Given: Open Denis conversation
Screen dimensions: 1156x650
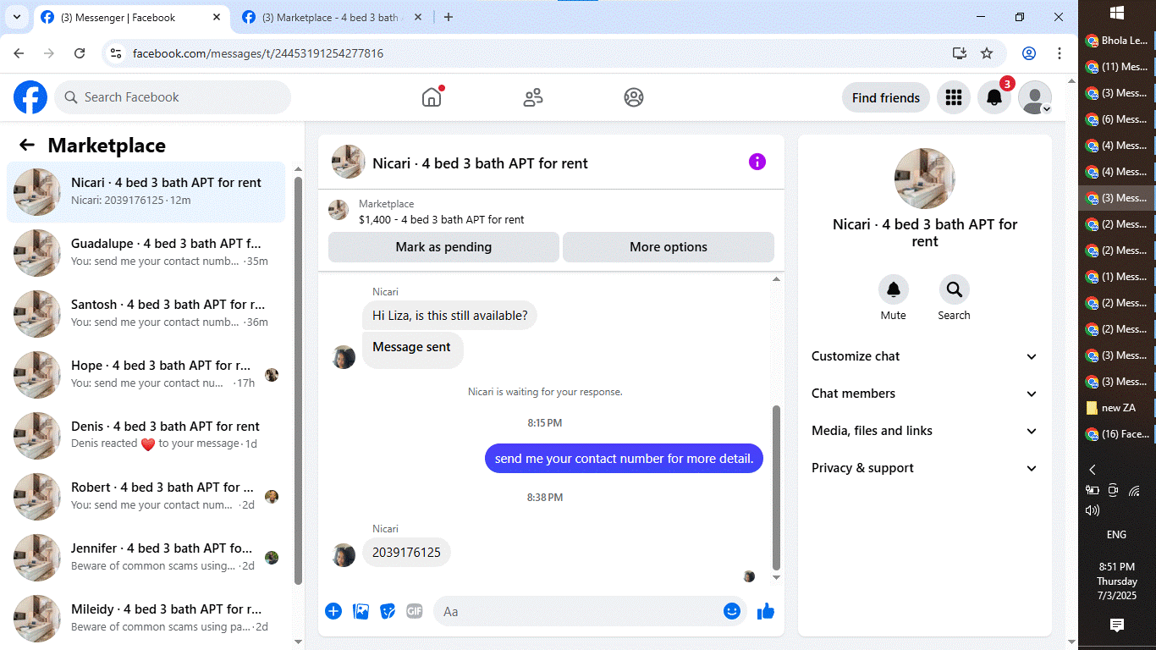Looking at the screenshot, I should tap(146, 435).
